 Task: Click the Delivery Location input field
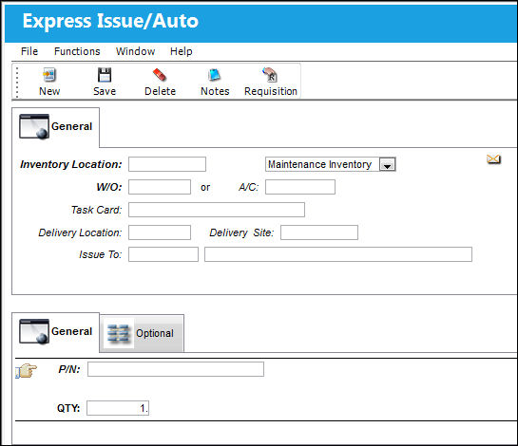click(160, 232)
